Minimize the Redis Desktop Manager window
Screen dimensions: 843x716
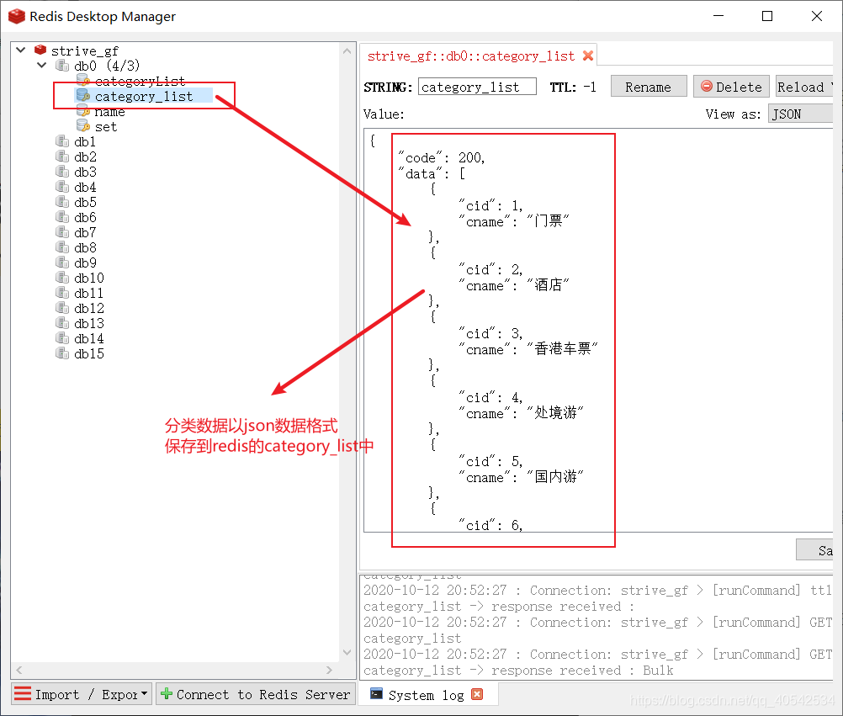718,16
